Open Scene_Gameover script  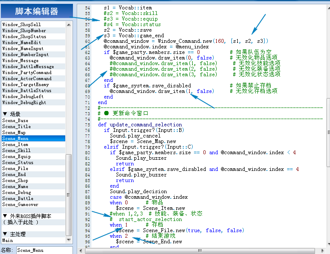coord(33,204)
